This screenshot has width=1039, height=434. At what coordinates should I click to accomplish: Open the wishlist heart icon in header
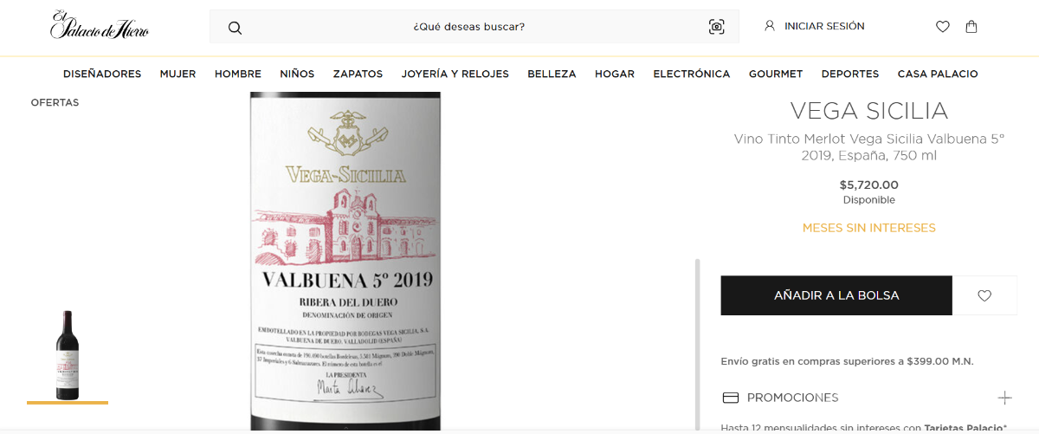tap(943, 27)
